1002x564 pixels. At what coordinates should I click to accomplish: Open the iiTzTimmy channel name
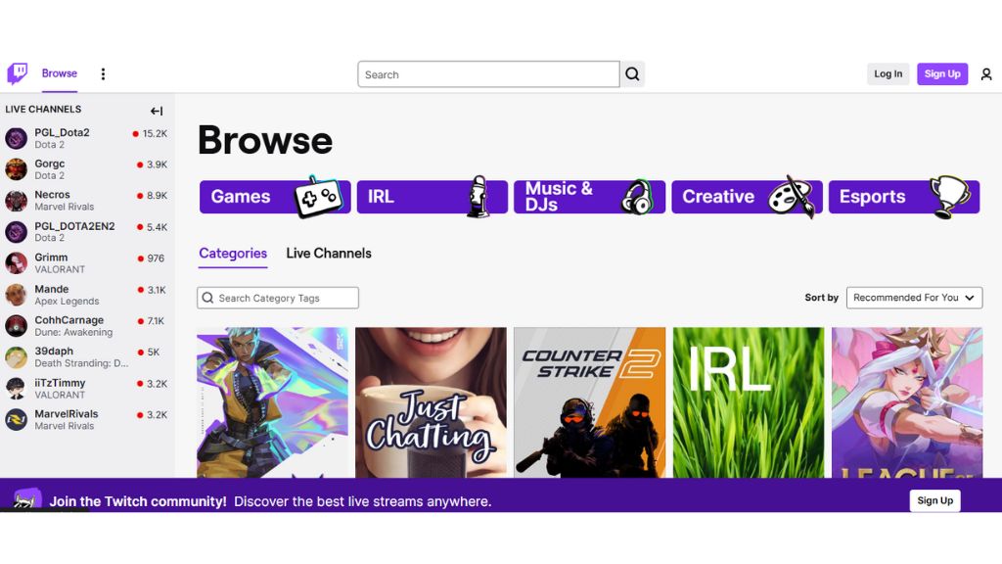[60, 383]
